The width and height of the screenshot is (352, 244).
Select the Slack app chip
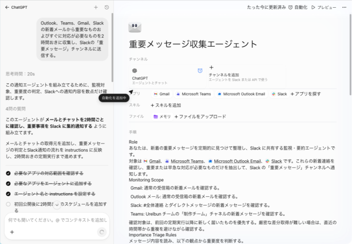tap(279, 94)
